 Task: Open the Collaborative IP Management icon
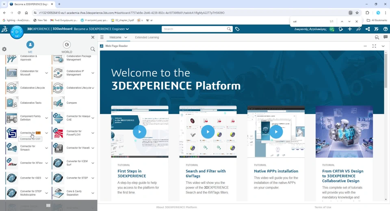point(58,73)
